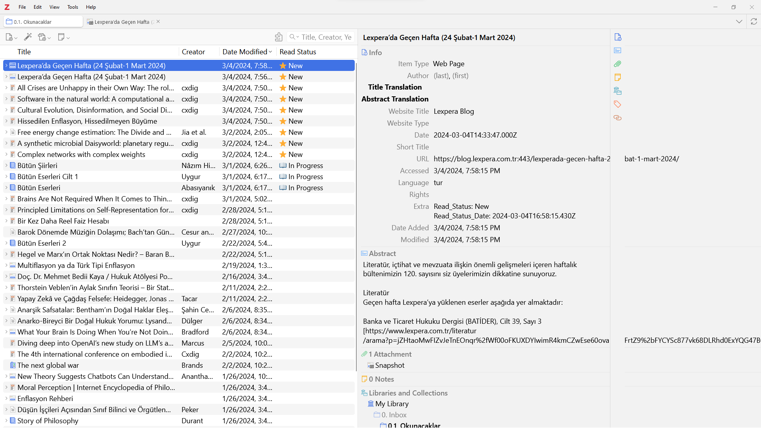Viewport: 761px width, 428px height.
Task: Click the New Note toolbar icon
Action: [x=61, y=37]
